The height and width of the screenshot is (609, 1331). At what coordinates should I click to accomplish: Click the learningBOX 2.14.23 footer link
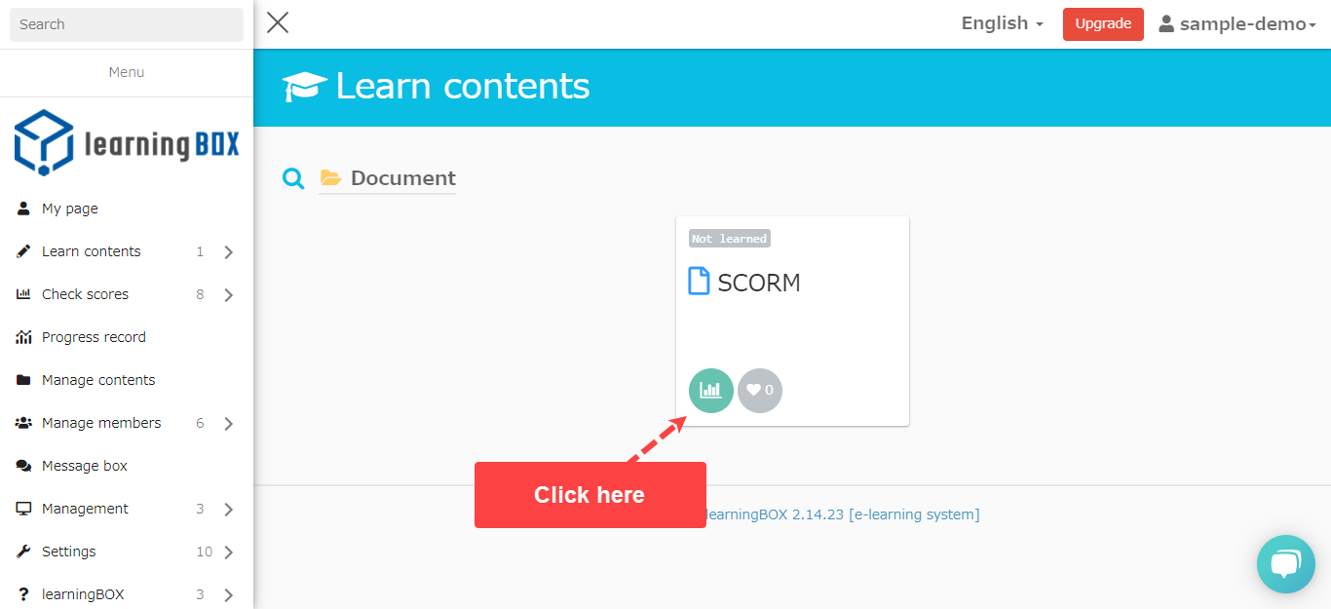[843, 514]
